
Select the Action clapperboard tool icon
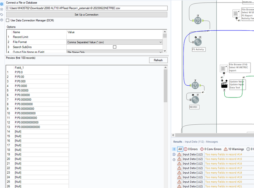[224, 84]
